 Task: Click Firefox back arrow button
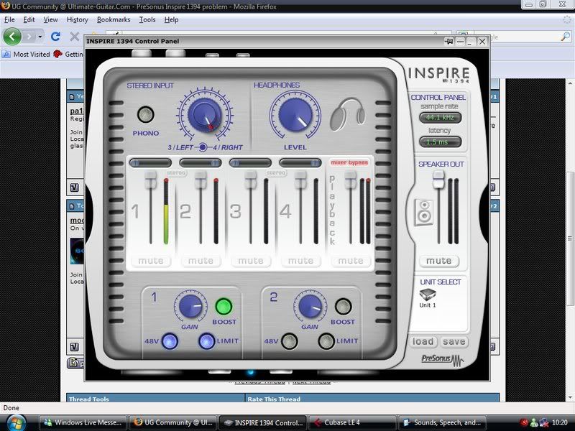coord(13,36)
